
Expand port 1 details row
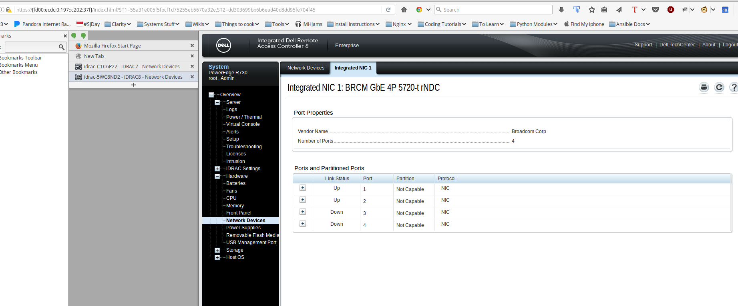point(303,188)
